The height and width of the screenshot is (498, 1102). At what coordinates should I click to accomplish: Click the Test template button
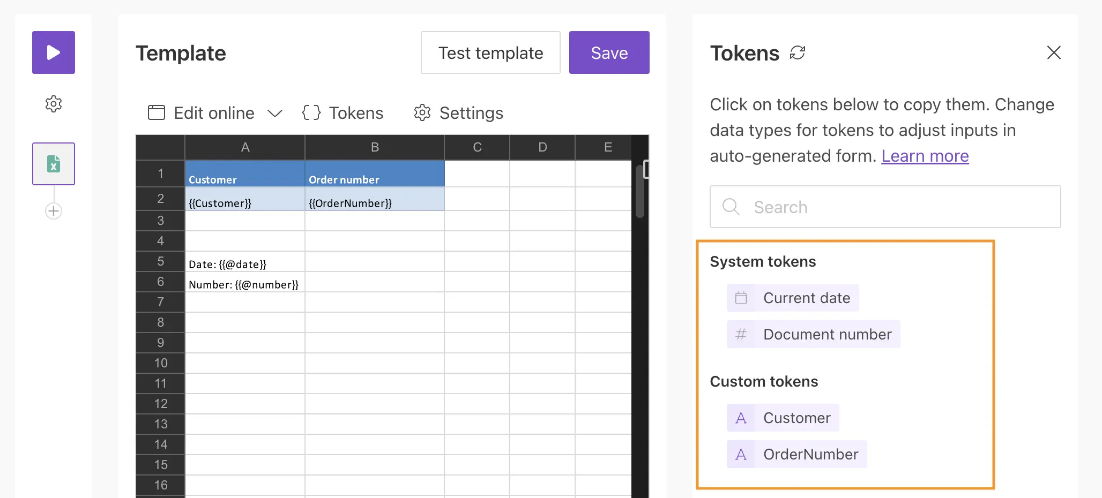tap(490, 52)
